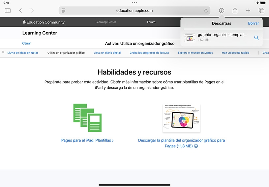Viewport: 269px width, 187px height.
Task: Select Utiliza un organizador gráfico tab
Action: point(66,53)
